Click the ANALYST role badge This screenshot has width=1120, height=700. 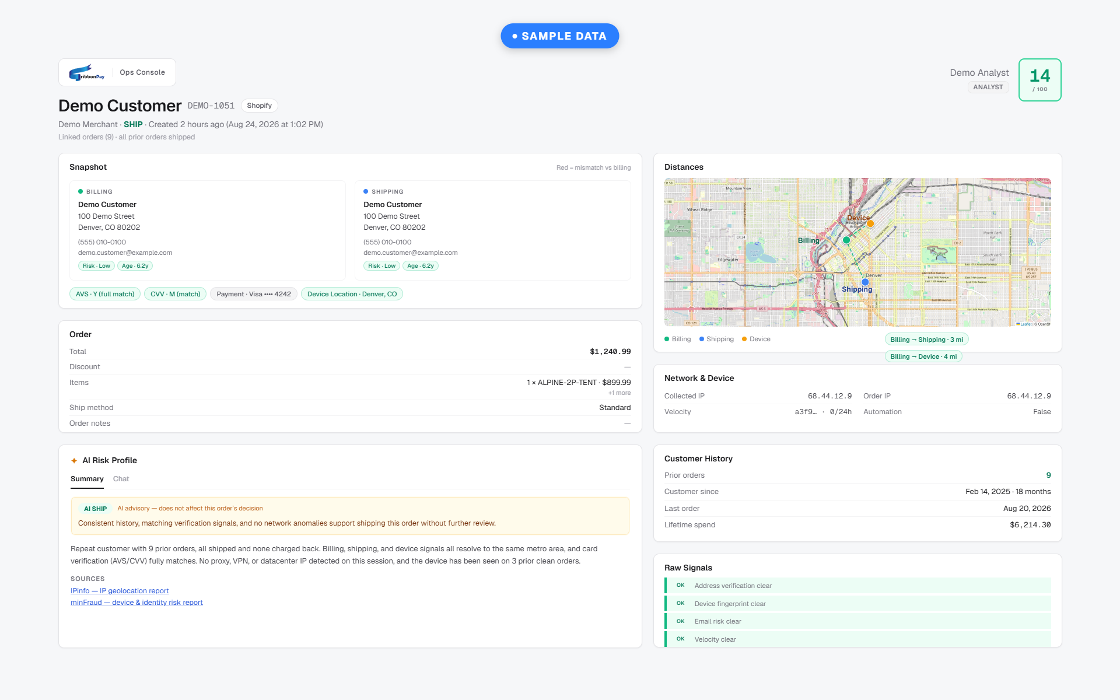click(988, 87)
